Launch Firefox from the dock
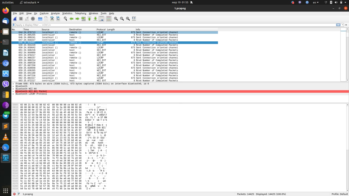 pyautogui.click(x=5, y=11)
